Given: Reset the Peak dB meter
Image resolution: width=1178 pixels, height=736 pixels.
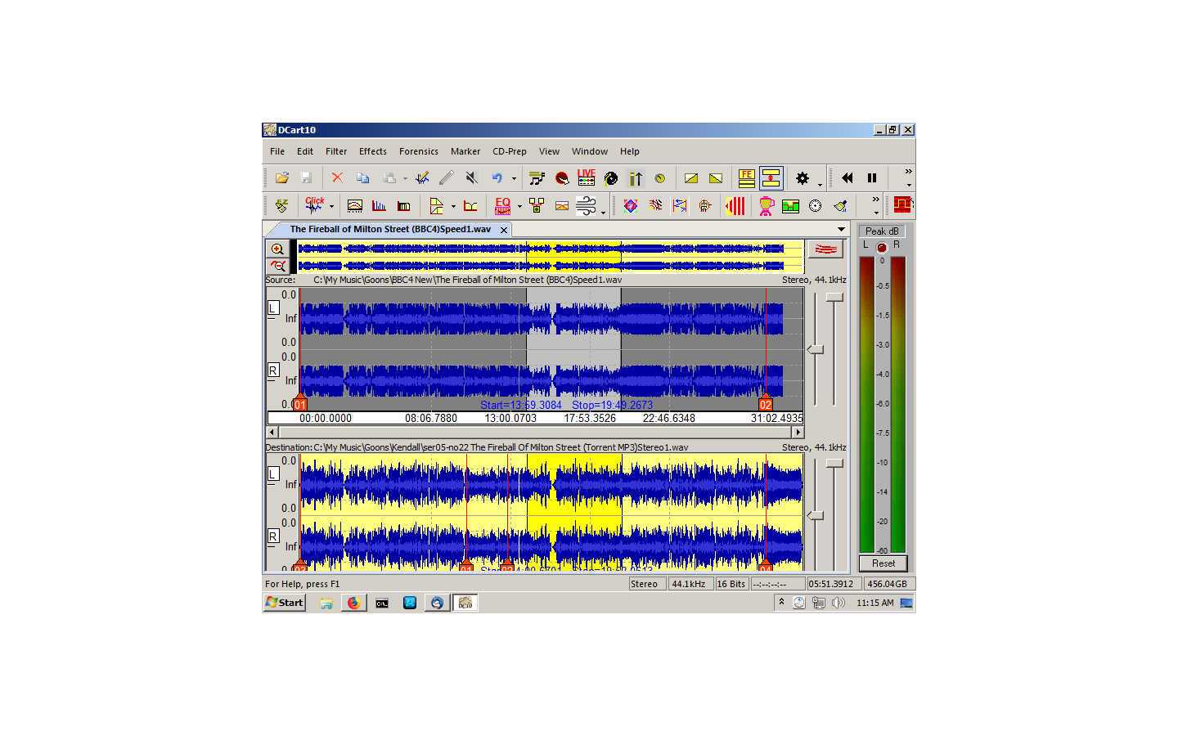Looking at the screenshot, I should point(883,563).
